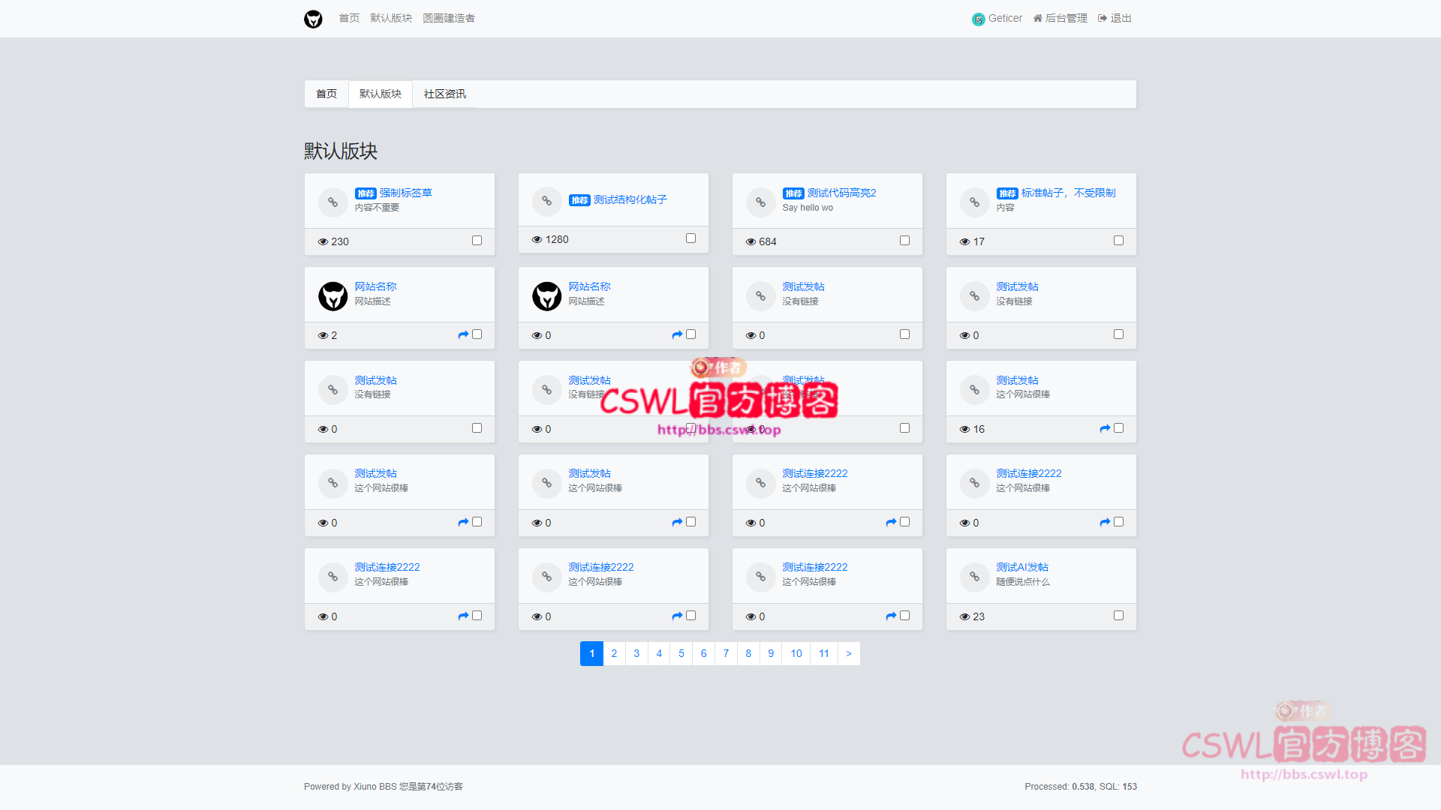Tick checkbox on 测试代码高亮2 card
This screenshot has height=810, width=1441.
coord(904,241)
